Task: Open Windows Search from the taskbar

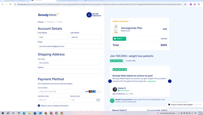Action: pos(8,113)
